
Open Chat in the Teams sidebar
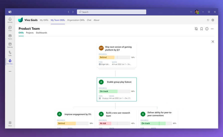click(x=10, y=29)
